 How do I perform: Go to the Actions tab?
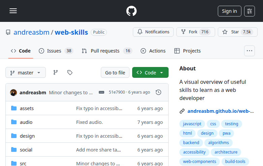[x=153, y=51]
